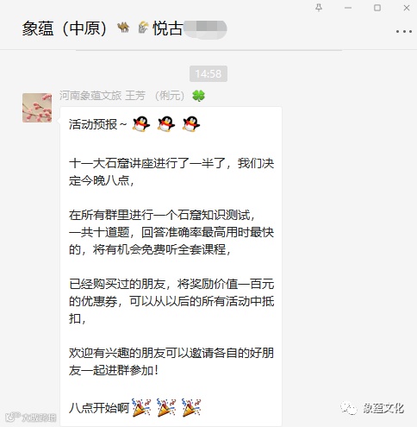Click the paragraph about 石窟知识测试
The height and width of the screenshot is (427, 417).
(x=171, y=232)
